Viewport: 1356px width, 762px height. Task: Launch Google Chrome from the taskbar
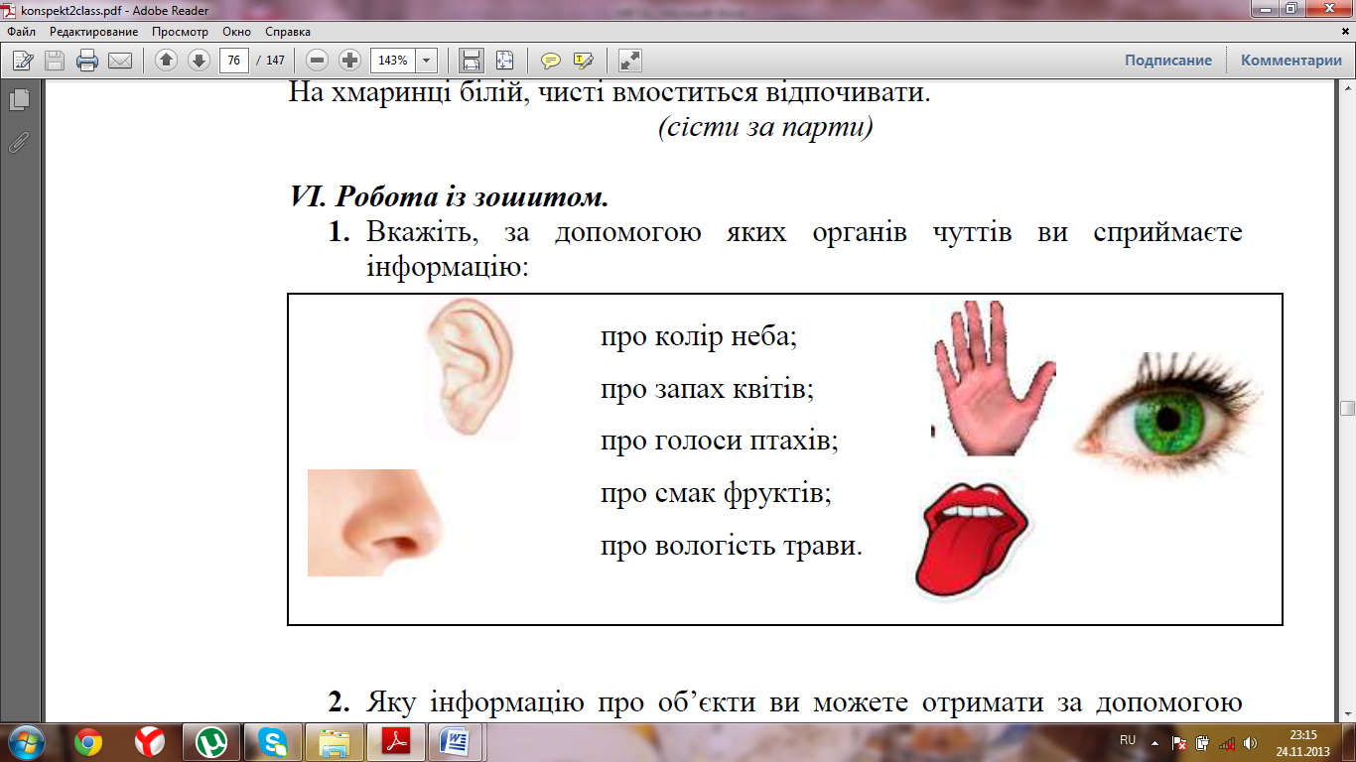[87, 741]
